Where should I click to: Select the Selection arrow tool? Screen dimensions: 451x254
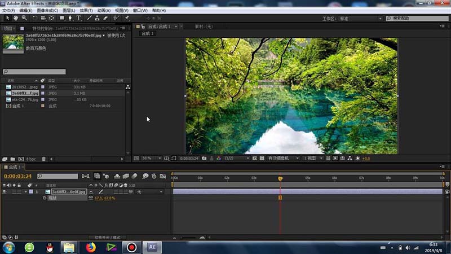click(7, 18)
